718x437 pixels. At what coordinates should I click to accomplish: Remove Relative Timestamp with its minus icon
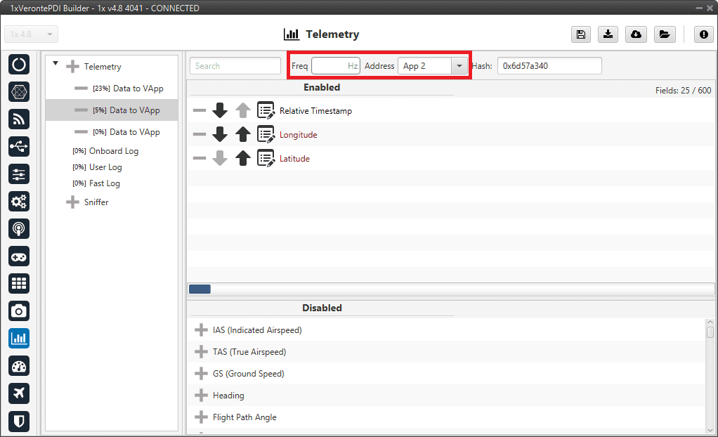coord(200,110)
